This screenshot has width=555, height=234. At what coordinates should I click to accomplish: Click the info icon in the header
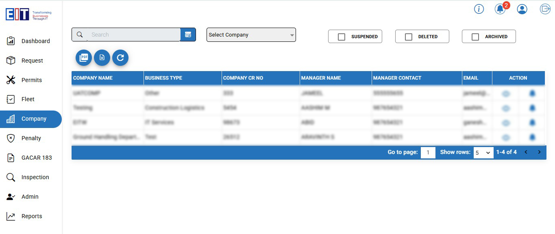pos(479,9)
